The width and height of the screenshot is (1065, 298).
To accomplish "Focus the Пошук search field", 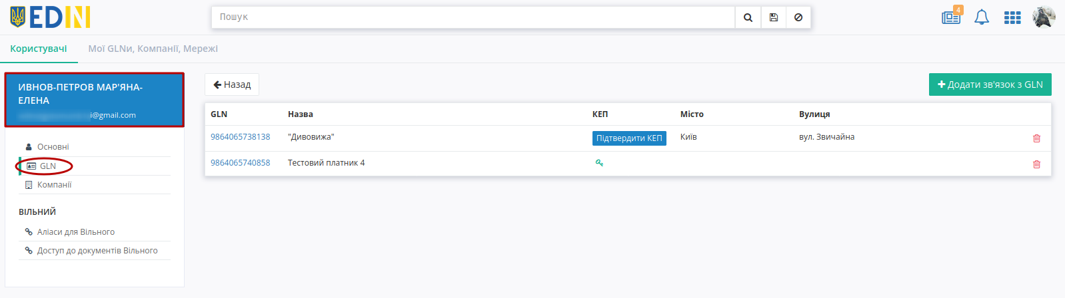I will tap(473, 17).
